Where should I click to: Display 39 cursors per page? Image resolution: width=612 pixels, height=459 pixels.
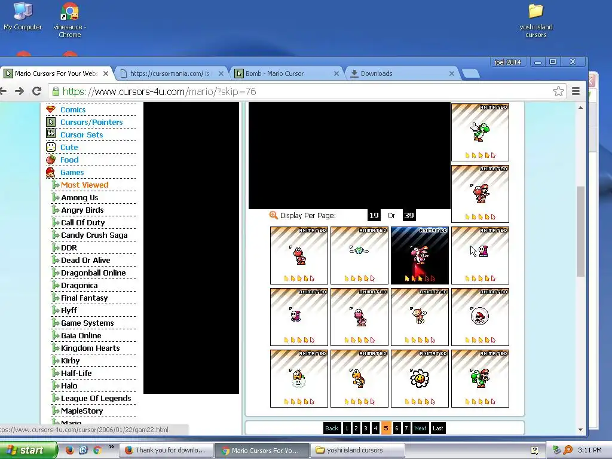(409, 215)
